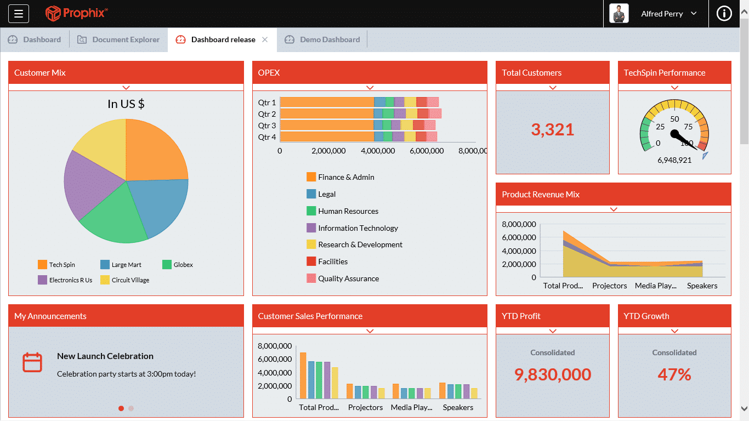Click the Facilities legend swatch
Image resolution: width=749 pixels, height=421 pixels.
point(311,261)
